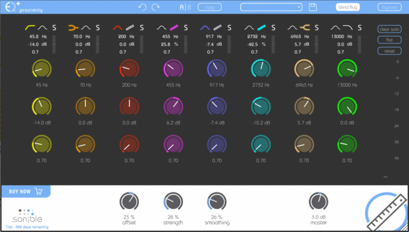
Task: Select bell filter icon on 455 Hz band
Action: [x=161, y=28]
